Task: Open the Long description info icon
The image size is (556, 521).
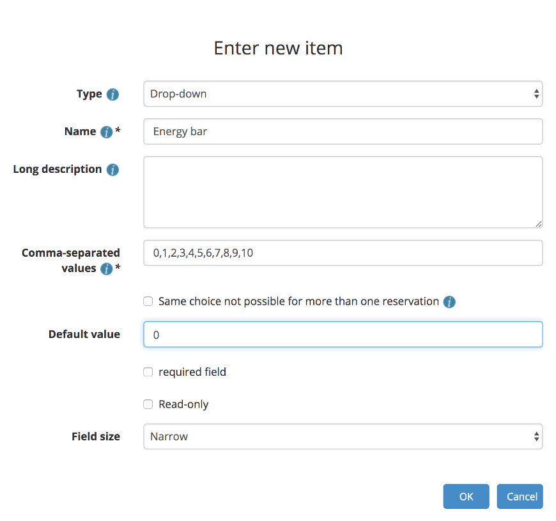Action: click(112, 170)
